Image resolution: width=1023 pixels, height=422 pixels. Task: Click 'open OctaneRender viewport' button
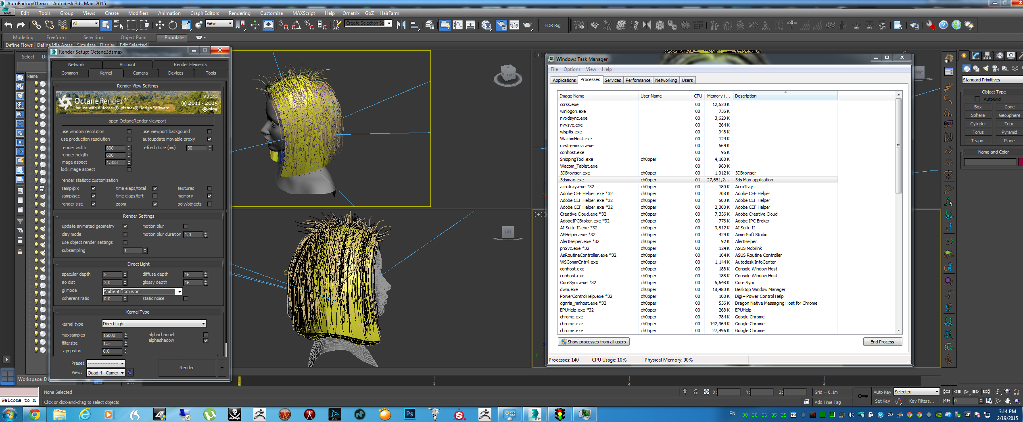tap(137, 121)
